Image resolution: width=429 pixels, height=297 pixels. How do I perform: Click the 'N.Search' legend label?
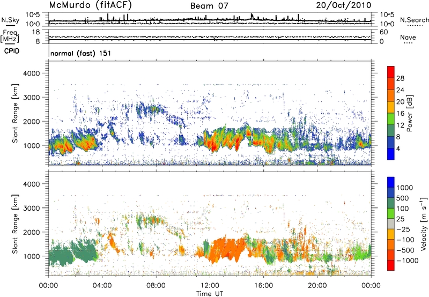click(x=414, y=20)
